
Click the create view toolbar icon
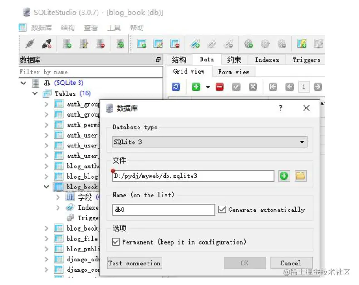(302, 44)
